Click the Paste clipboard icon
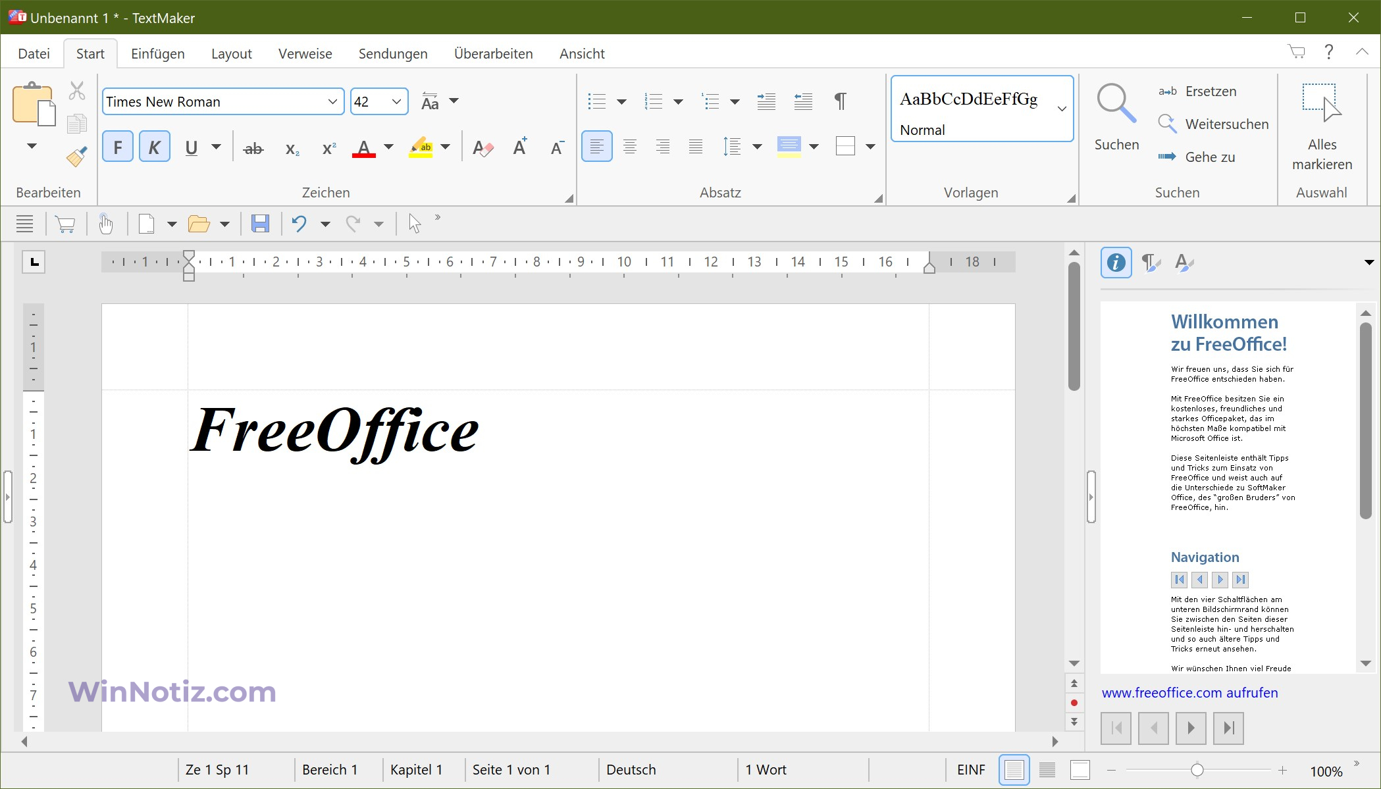Image resolution: width=1381 pixels, height=789 pixels. [34, 105]
